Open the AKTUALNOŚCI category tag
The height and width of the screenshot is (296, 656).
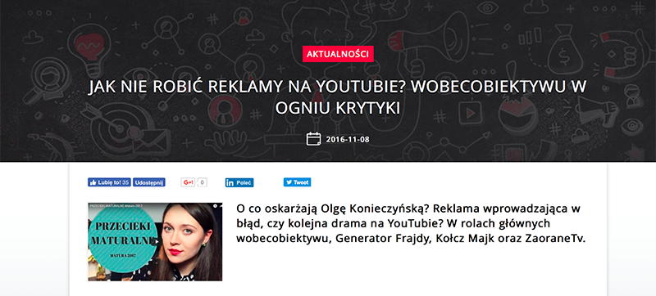[x=338, y=54]
